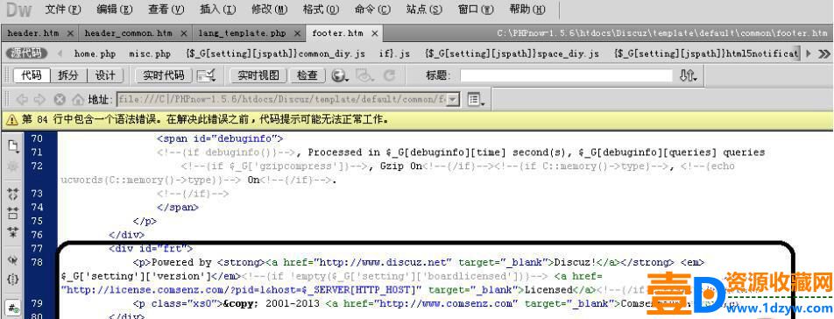The image size is (834, 319).
Task: Show next related files with right arrow
Action: (809, 53)
